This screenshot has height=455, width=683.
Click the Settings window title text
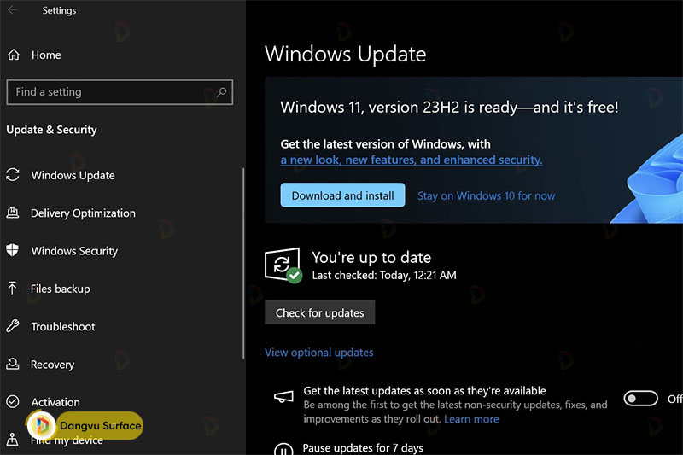point(59,10)
